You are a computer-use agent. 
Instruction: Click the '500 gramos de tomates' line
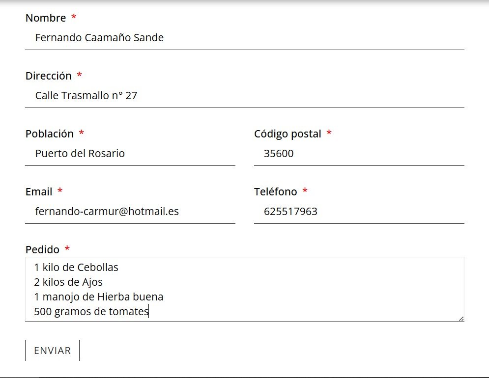[x=91, y=312]
